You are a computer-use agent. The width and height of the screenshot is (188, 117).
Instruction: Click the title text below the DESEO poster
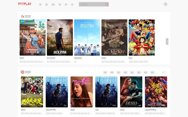(x=122, y=110)
